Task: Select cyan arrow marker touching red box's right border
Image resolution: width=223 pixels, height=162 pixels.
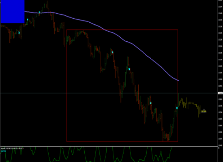Action: (x=177, y=108)
